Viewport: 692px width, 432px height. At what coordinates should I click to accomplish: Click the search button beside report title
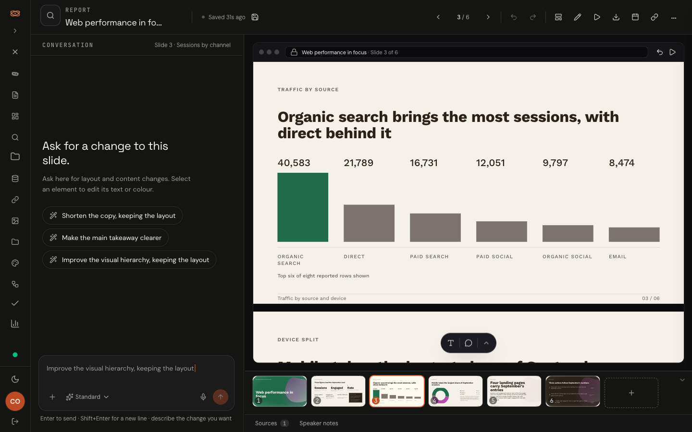pyautogui.click(x=50, y=15)
